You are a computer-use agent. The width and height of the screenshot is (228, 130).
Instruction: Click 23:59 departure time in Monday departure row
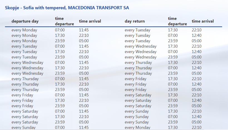point(60,41)
